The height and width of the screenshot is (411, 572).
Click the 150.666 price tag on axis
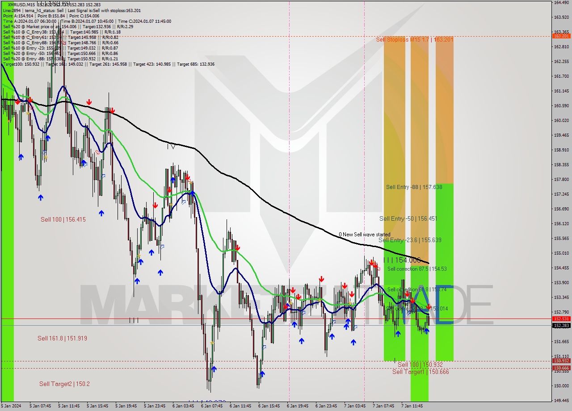561,368
